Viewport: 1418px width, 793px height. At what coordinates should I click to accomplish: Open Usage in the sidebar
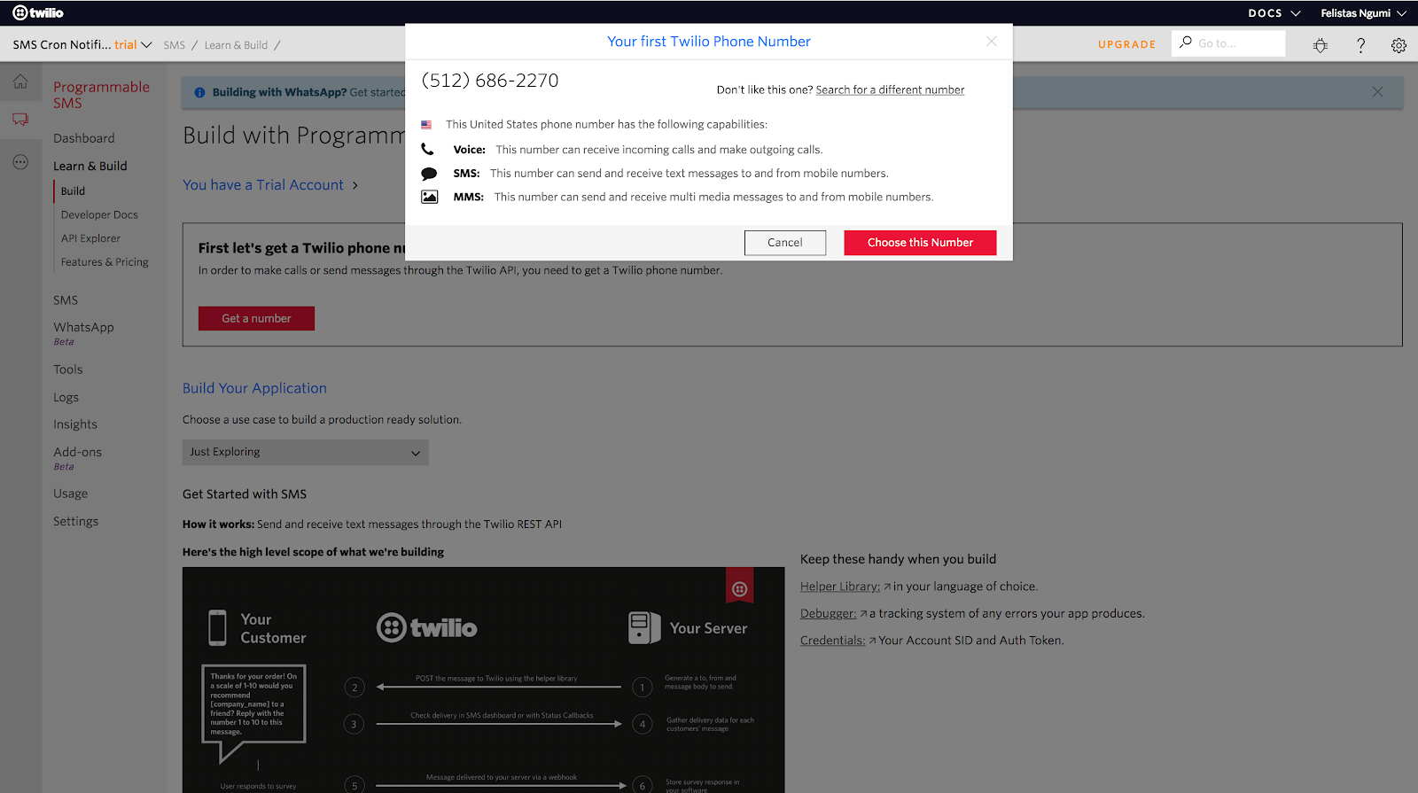click(x=70, y=494)
